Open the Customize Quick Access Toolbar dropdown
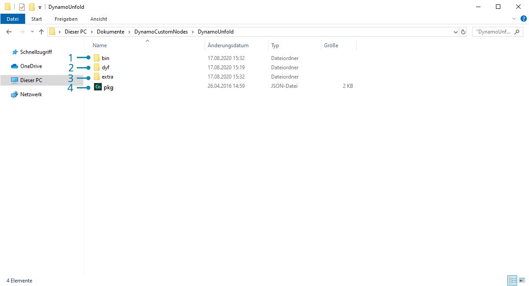 40,8
